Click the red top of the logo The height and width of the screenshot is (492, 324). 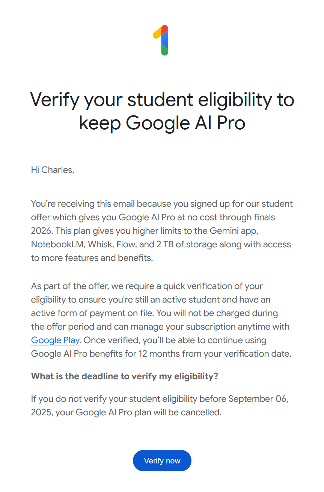pos(164,29)
